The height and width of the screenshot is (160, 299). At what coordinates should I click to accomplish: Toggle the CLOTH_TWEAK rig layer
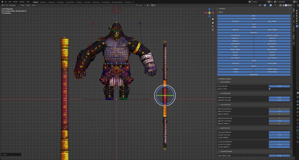(272, 63)
